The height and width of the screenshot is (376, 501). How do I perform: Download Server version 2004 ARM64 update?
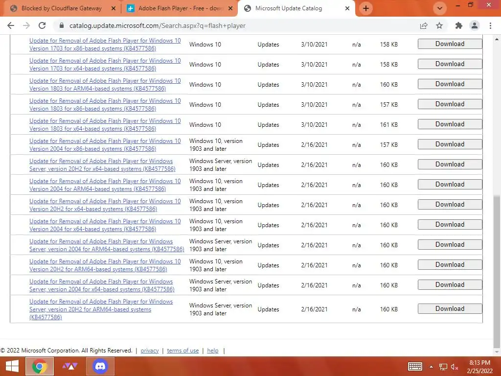click(450, 245)
